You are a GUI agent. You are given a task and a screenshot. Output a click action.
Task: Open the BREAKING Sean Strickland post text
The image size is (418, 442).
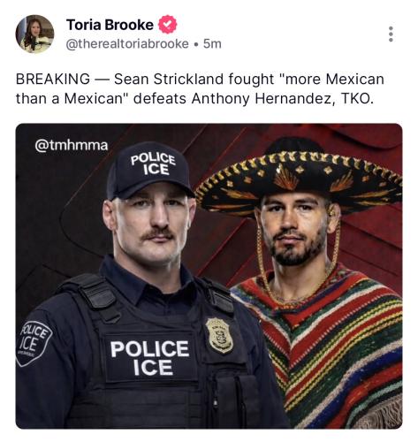tap(200, 88)
